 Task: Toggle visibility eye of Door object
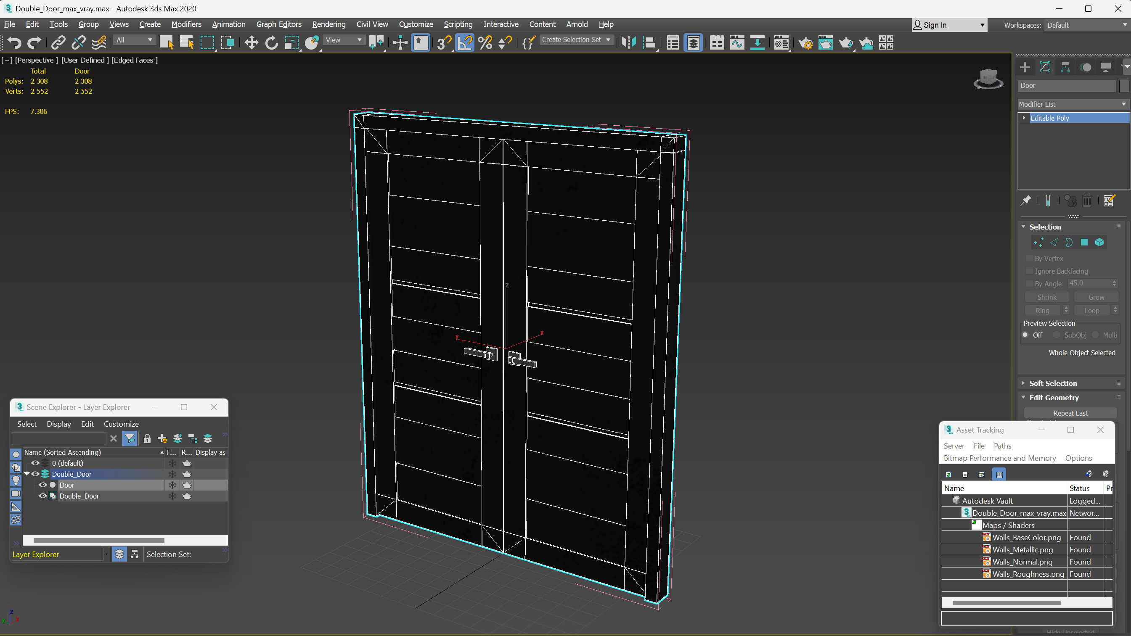[x=42, y=485]
